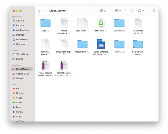This screenshot has height=134, width=168.
Task: Go to Downloads in the sidebar
Action: [x=21, y=44]
